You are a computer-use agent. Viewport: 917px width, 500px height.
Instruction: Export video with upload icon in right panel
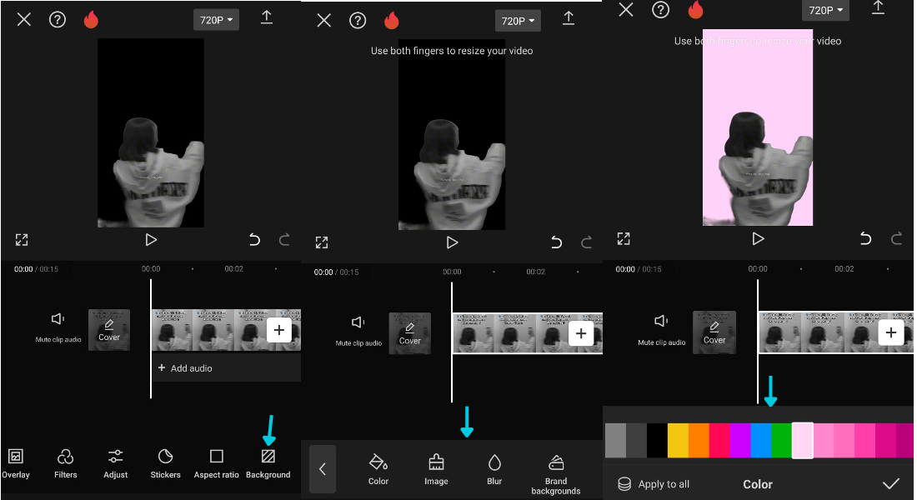[879, 7]
